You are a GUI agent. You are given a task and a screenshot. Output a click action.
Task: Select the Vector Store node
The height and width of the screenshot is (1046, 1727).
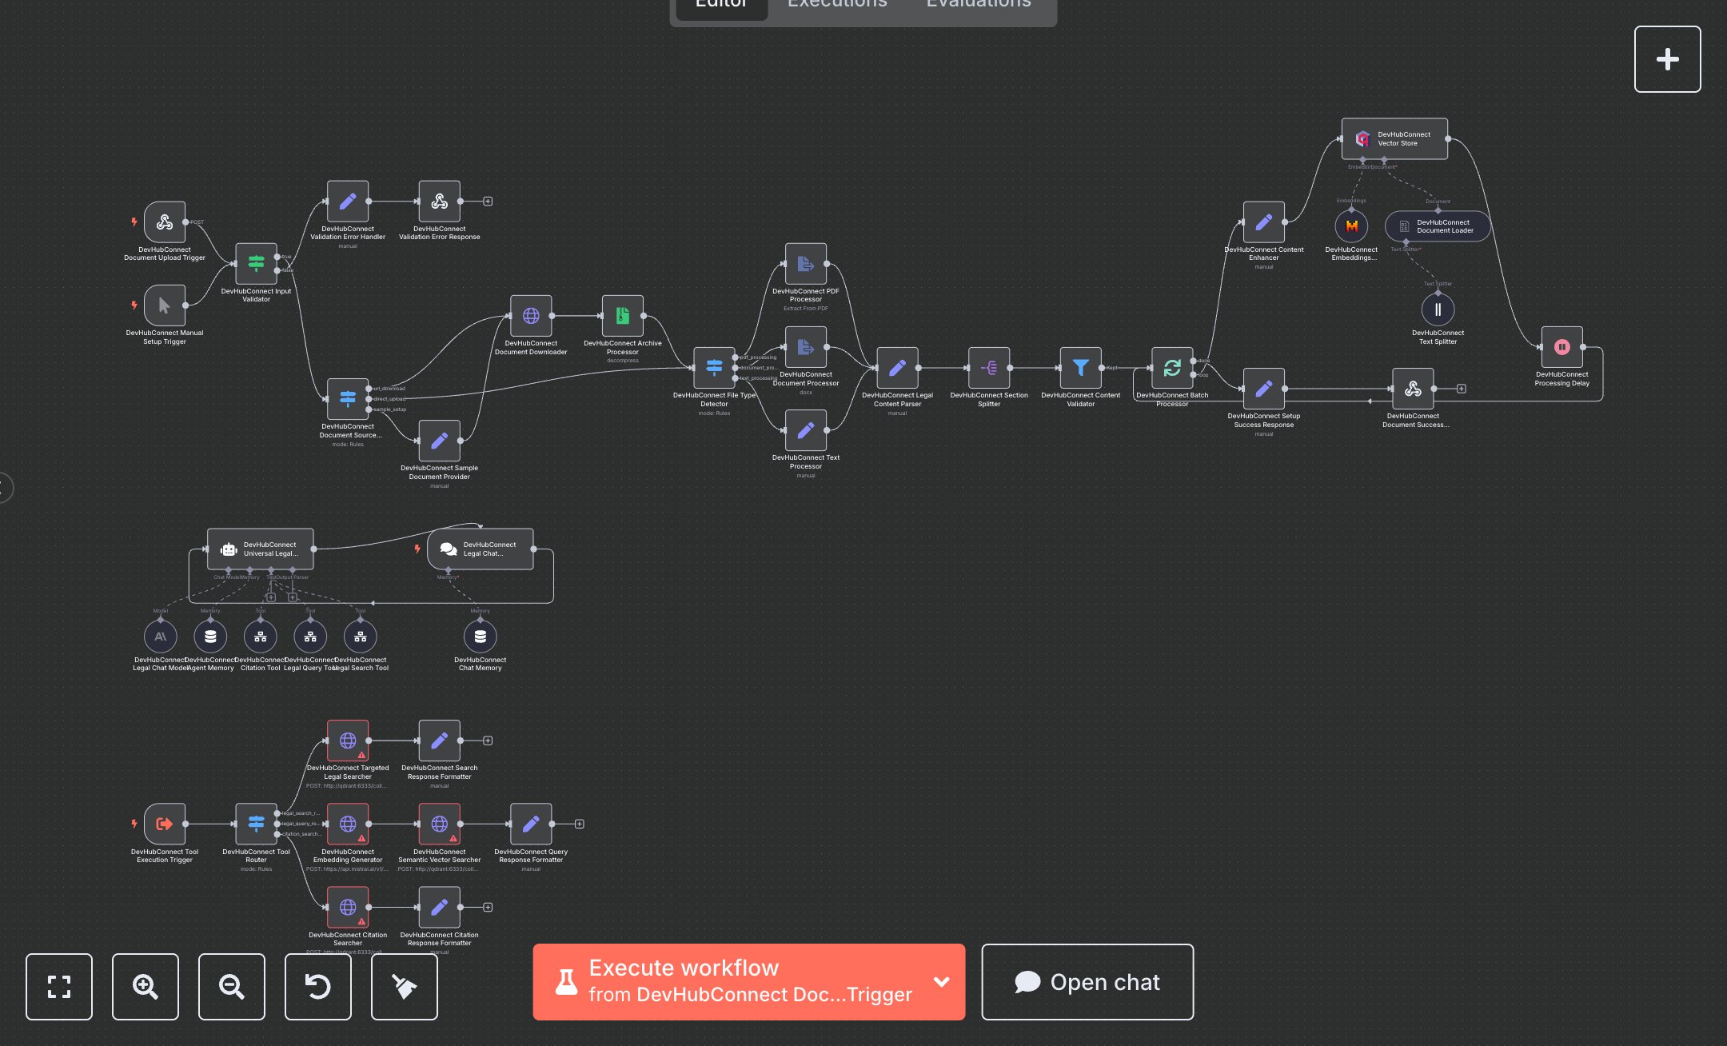[1394, 139]
